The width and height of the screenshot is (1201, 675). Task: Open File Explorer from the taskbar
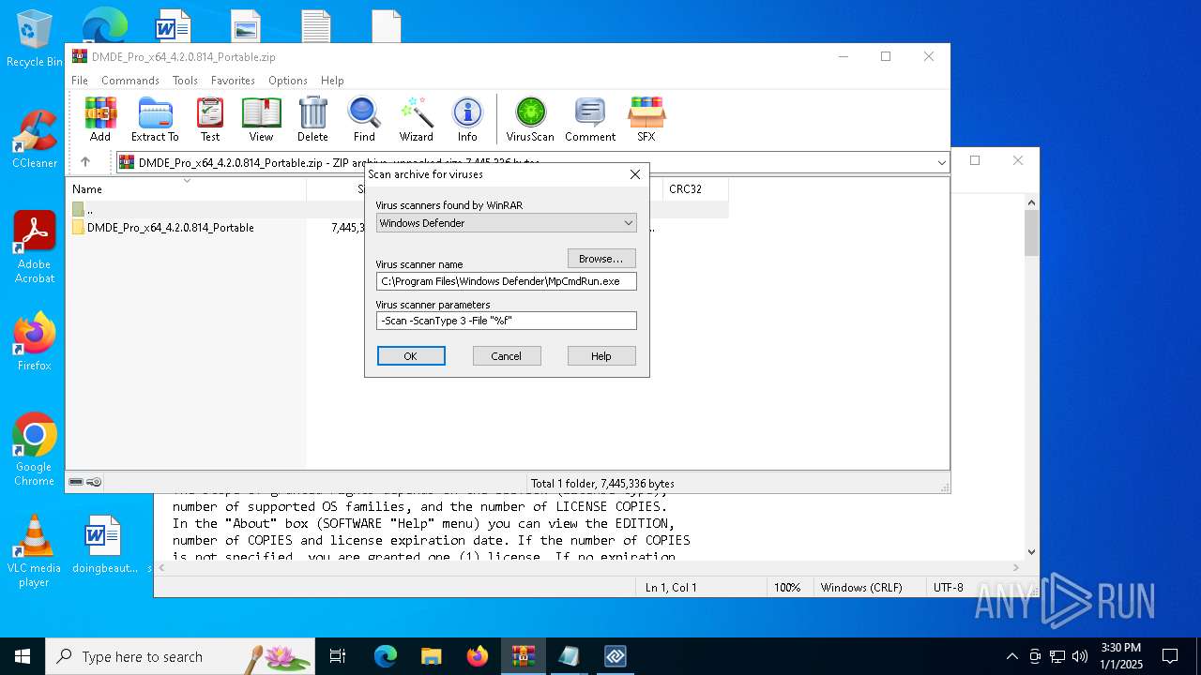click(431, 656)
